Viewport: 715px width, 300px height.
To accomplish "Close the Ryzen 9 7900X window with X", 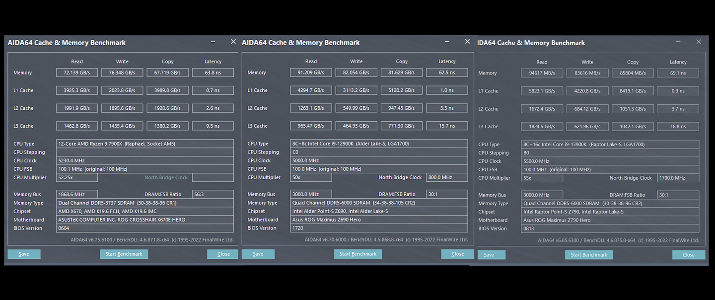I will (x=233, y=42).
